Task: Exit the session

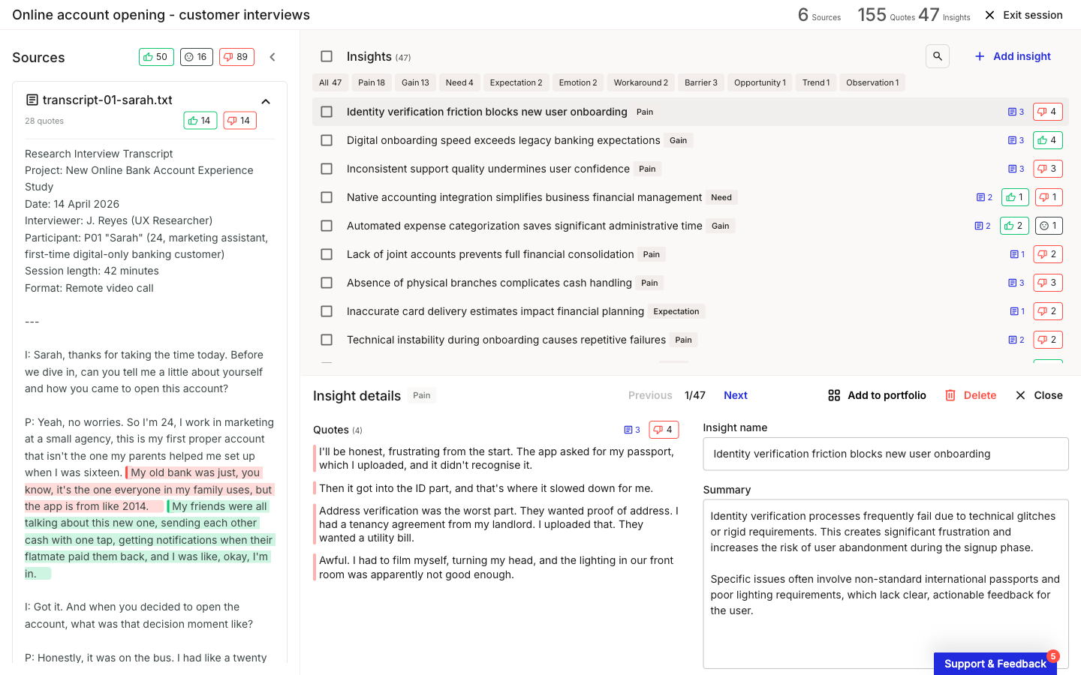Action: (1024, 15)
